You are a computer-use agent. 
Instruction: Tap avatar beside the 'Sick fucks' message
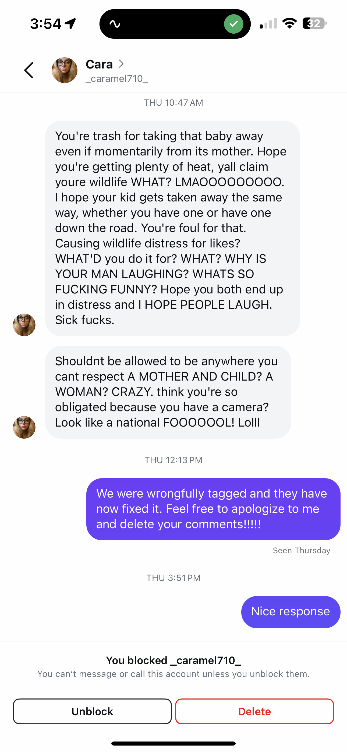point(24,325)
